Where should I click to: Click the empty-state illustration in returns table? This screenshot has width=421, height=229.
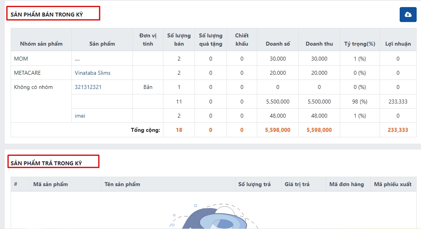(x=213, y=216)
